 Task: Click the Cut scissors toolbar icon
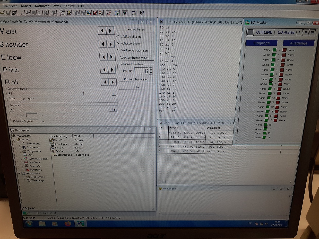tap(22, 13)
